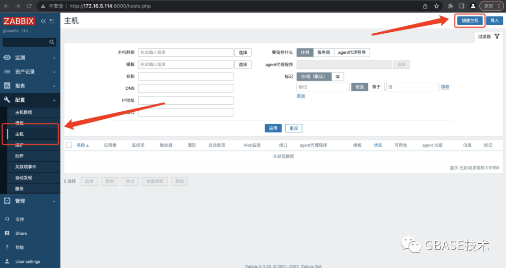The image size is (506, 268).
Task: Reload the page in browser
Action: point(29,6)
